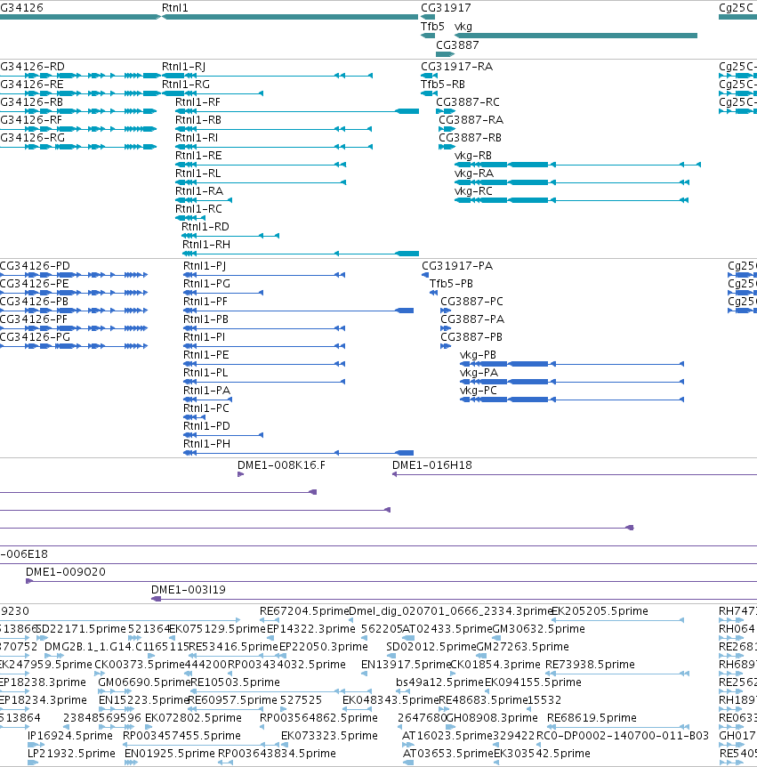
Task: Click protein Tfb5-PB
Action: tap(433, 293)
